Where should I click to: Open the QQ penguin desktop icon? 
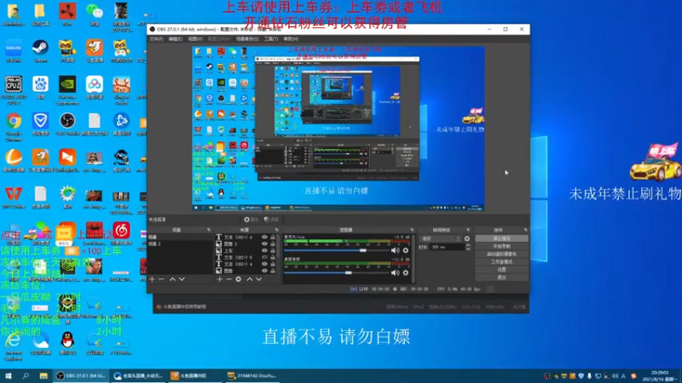pos(67,343)
